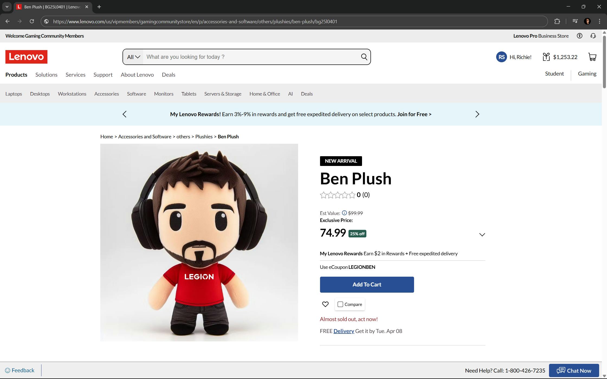Expand the price details chevron
Viewport: 607px width, 379px height.
[x=482, y=234]
